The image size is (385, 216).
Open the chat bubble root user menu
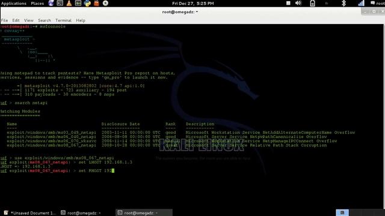coord(378,3)
